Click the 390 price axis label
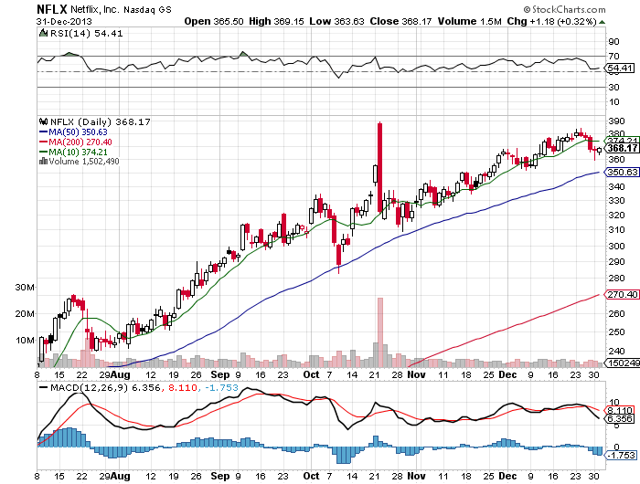This screenshot has width=640, height=484. pyautogui.click(x=616, y=121)
